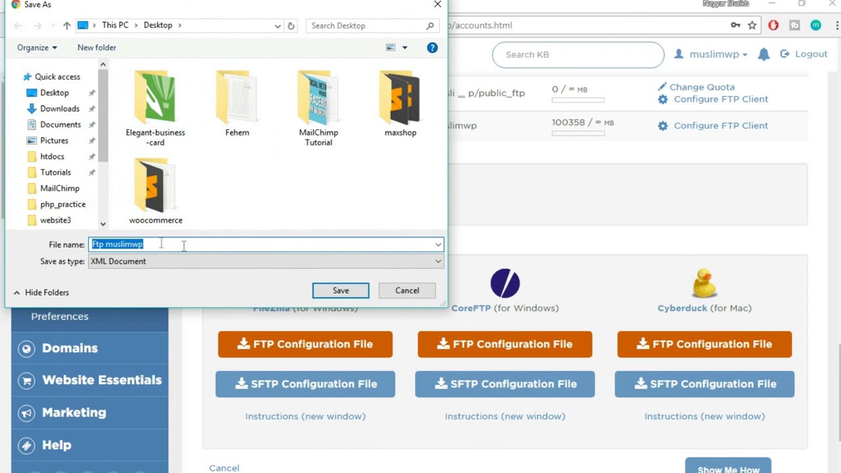The height and width of the screenshot is (473, 841).
Task: Download FileZilla SFTP Configuration File
Action: pyautogui.click(x=306, y=384)
